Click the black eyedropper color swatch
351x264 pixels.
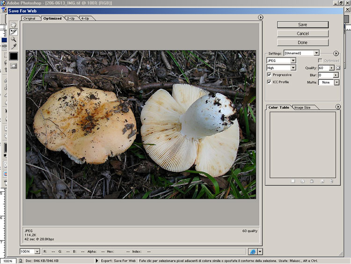(14, 56)
